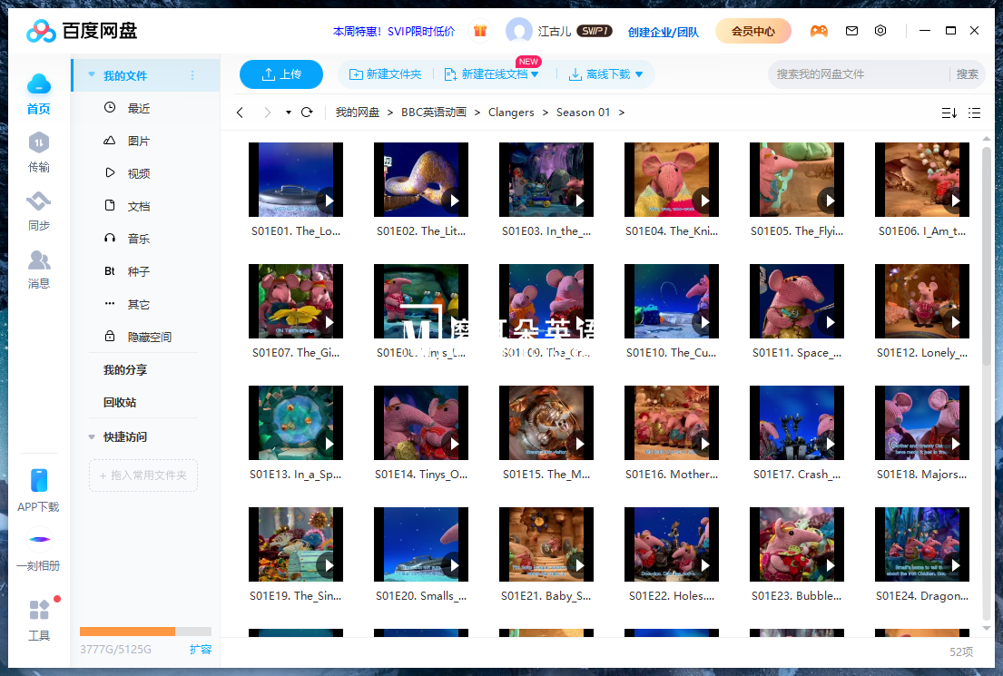Open the Bt 种子 torrent category

click(x=136, y=270)
